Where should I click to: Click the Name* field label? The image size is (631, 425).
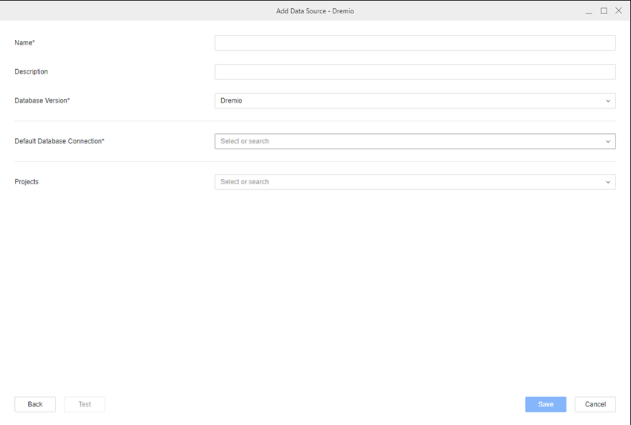[x=24, y=43]
